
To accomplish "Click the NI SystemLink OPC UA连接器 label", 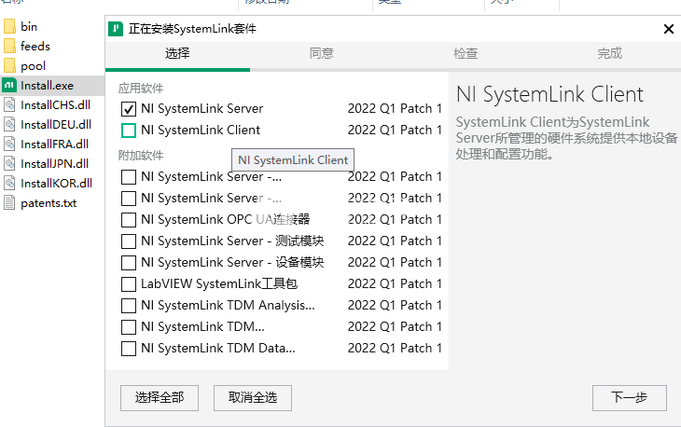I will click(x=226, y=220).
